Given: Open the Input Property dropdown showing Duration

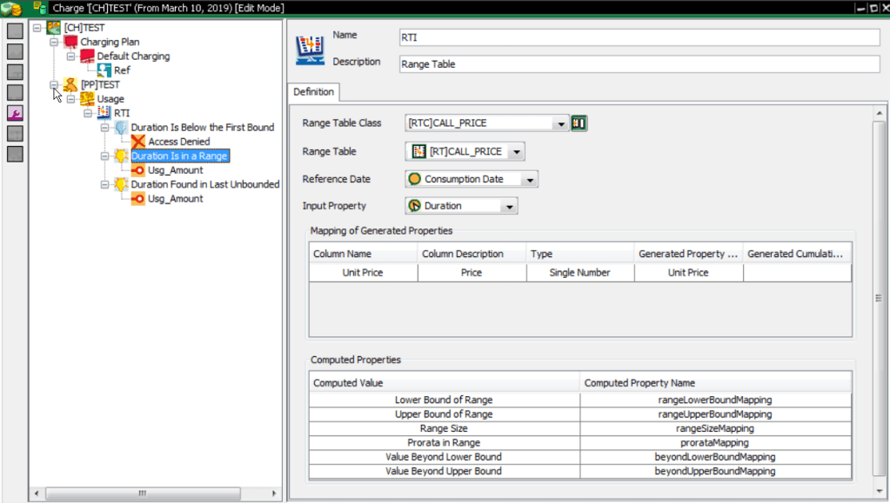Looking at the screenshot, I should (x=511, y=205).
